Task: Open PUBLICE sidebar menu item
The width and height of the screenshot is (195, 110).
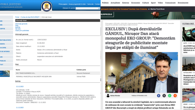Action: pos(6,61)
